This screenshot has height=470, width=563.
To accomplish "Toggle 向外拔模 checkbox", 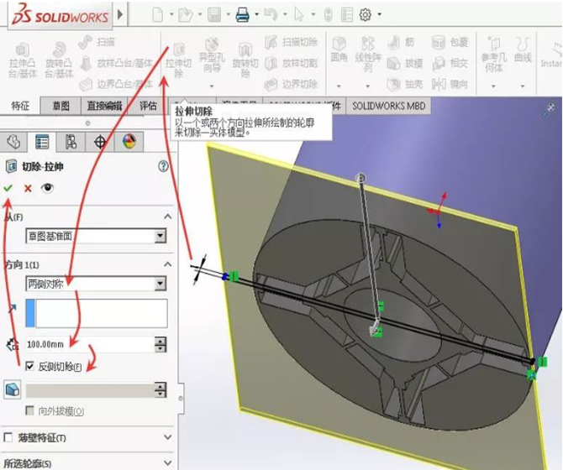I will [29, 410].
